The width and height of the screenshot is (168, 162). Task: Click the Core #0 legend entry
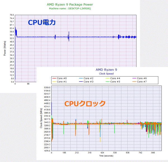[59, 78]
